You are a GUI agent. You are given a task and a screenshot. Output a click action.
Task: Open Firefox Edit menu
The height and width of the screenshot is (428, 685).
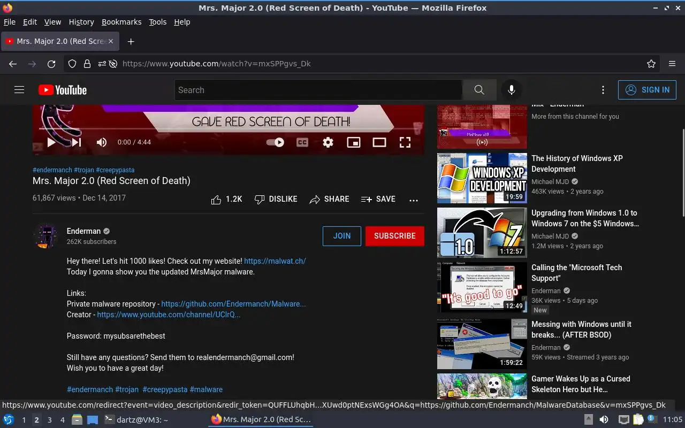click(30, 22)
